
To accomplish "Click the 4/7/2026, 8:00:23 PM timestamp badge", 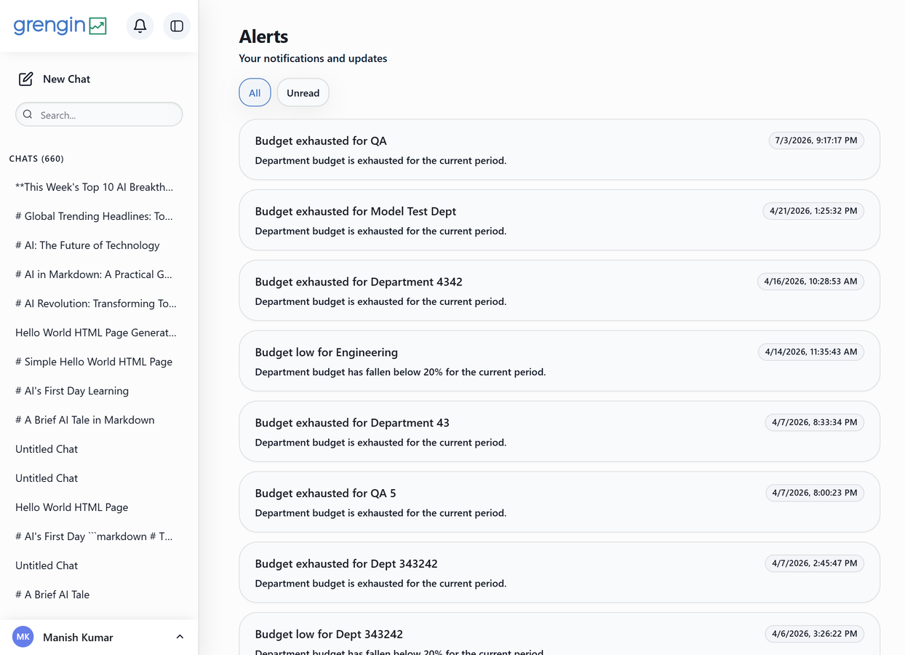I will coord(815,493).
